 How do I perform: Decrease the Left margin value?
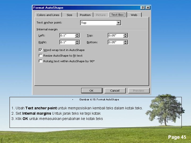(77, 36)
